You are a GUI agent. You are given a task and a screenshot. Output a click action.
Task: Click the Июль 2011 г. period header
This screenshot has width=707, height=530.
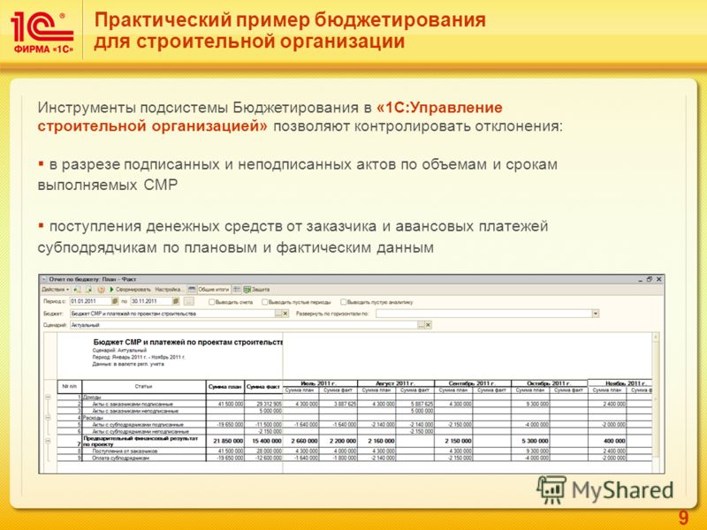pos(320,383)
